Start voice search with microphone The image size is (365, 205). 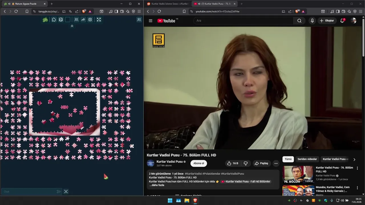[x=312, y=20]
